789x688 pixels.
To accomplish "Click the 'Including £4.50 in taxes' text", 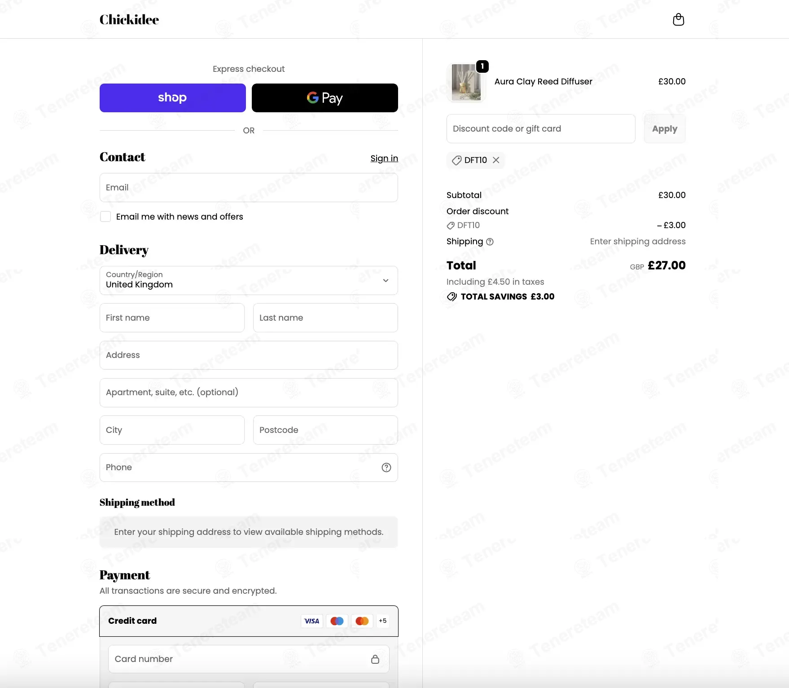I will [x=495, y=282].
